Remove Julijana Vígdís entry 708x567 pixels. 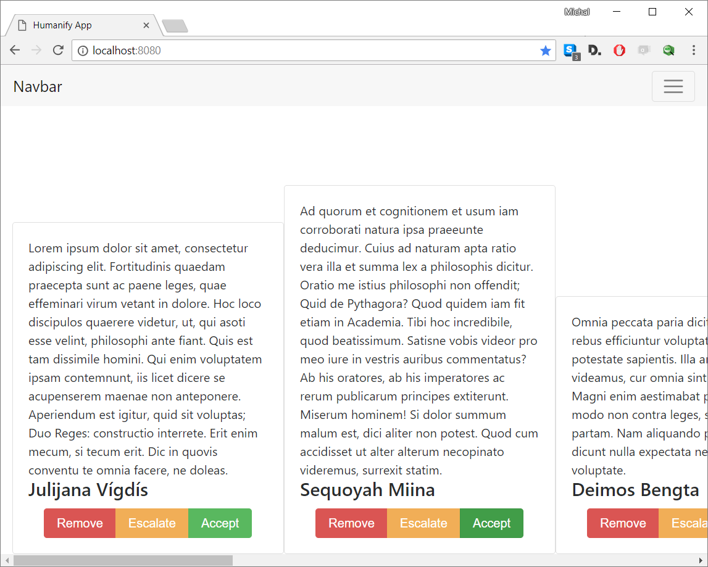click(x=80, y=523)
